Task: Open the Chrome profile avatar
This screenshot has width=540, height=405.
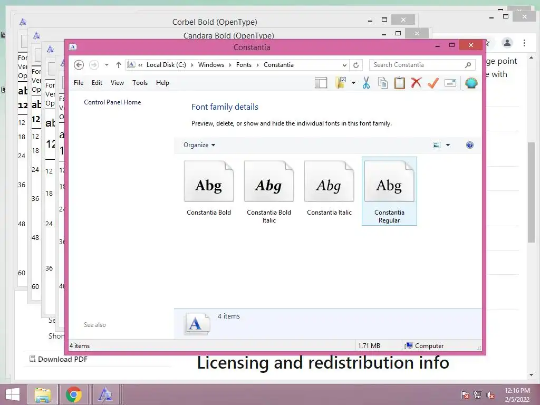Action: (507, 43)
